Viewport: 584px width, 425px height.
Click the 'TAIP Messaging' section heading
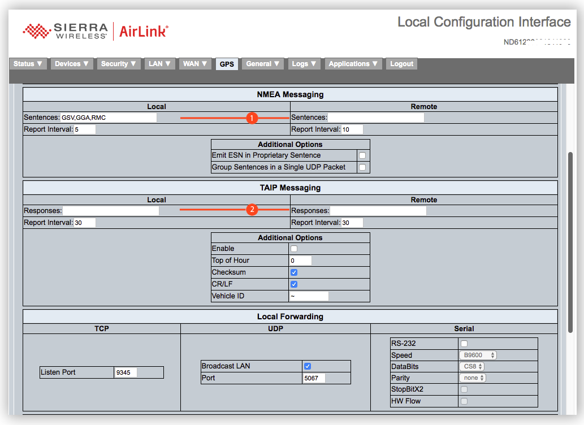(290, 188)
